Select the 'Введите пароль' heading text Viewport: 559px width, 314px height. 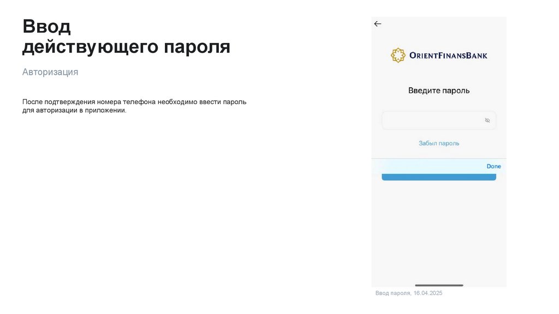pos(439,90)
